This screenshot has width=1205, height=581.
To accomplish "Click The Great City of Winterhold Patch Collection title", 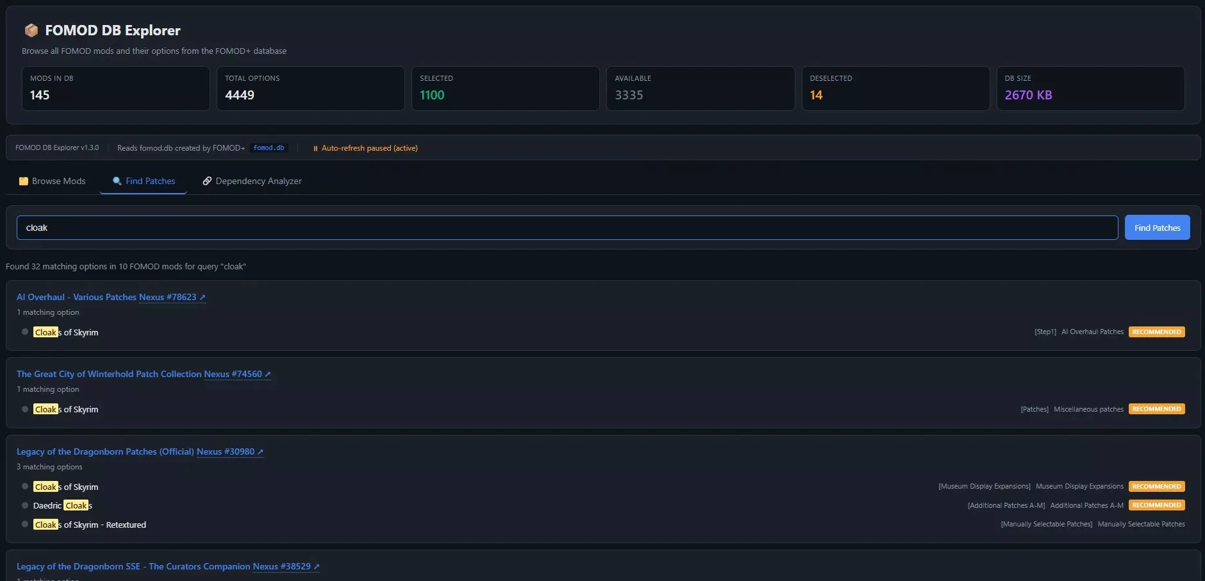I will tap(109, 374).
